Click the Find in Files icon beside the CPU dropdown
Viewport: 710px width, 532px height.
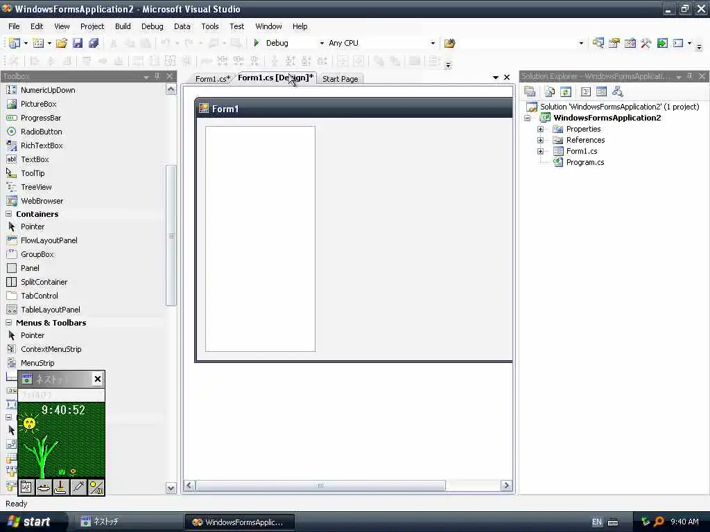pos(449,43)
